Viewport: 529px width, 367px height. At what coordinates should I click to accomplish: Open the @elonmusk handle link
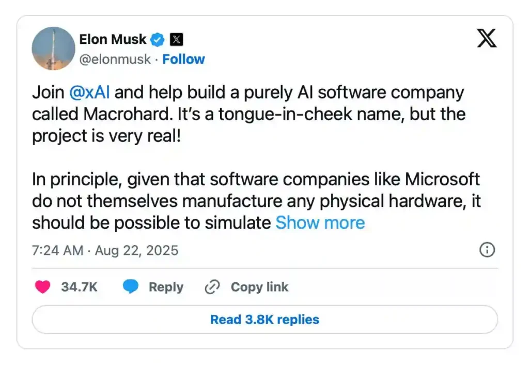point(115,59)
